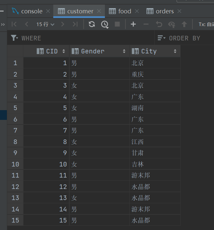Click Gender cell 女 in row 4
The height and width of the screenshot is (230, 214).
point(99,97)
